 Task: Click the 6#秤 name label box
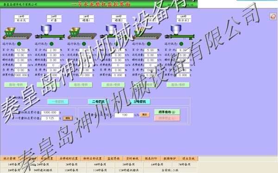point(183,17)
